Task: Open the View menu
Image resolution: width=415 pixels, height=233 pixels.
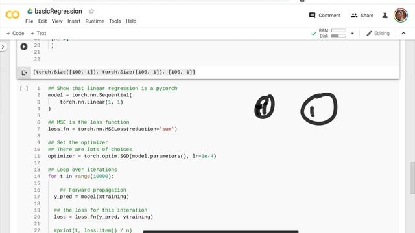Action: [x=57, y=21]
